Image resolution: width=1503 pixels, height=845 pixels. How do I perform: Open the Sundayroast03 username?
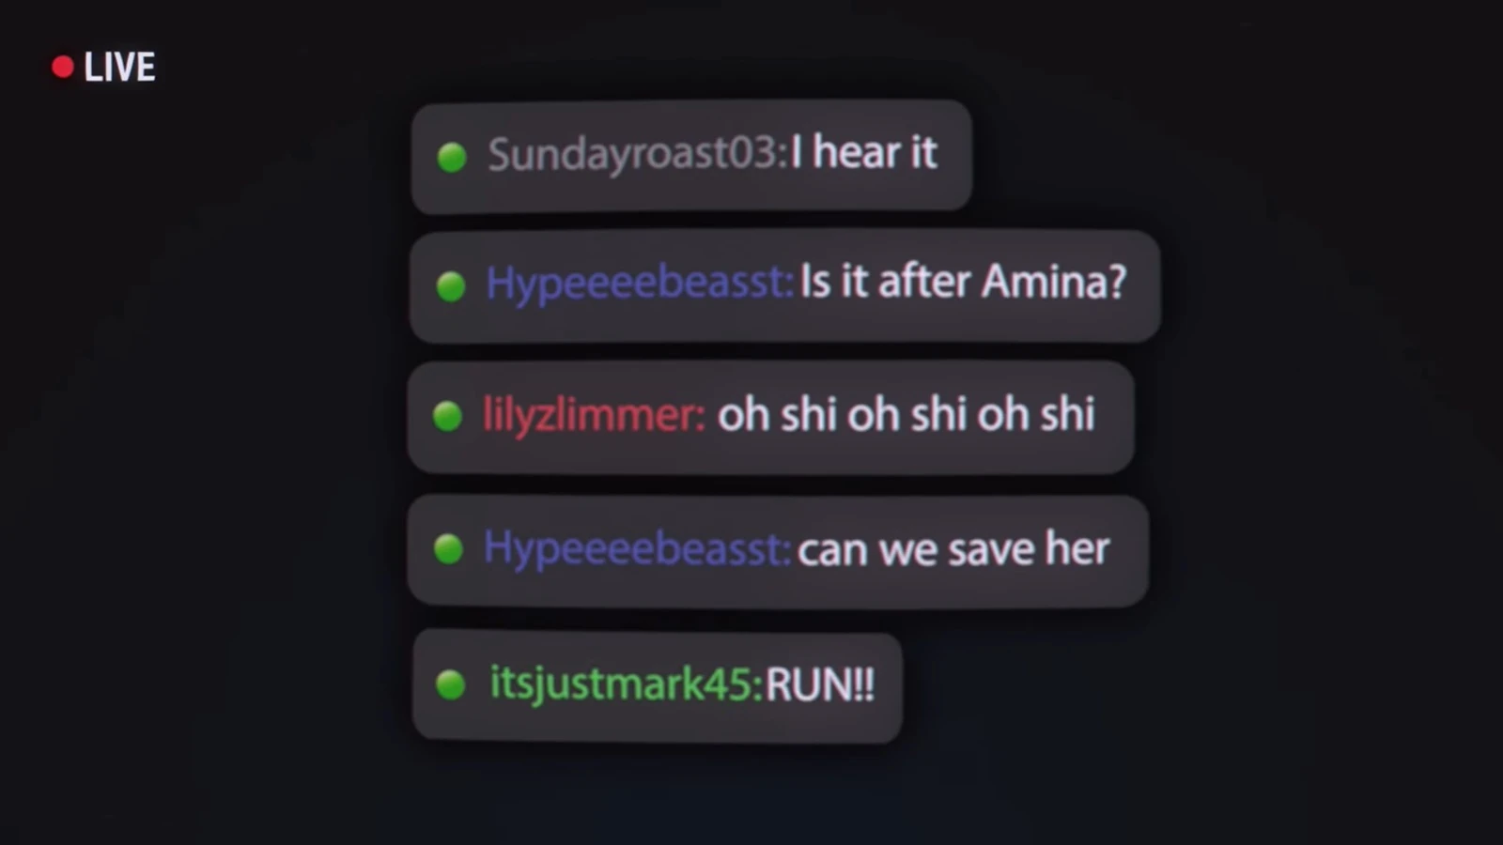(637, 154)
